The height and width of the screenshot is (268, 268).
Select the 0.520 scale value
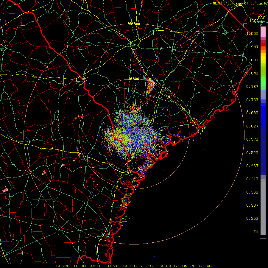(x=252, y=153)
